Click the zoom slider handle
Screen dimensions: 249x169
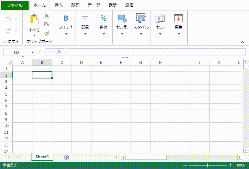(x=208, y=165)
